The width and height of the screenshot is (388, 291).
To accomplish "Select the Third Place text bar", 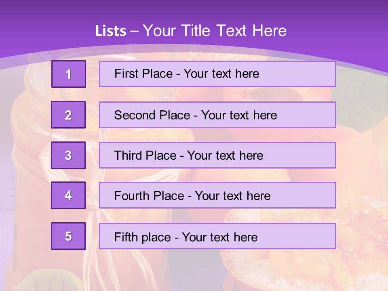I will click(217, 155).
